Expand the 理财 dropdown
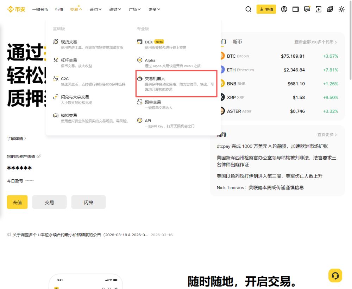 [114, 9]
